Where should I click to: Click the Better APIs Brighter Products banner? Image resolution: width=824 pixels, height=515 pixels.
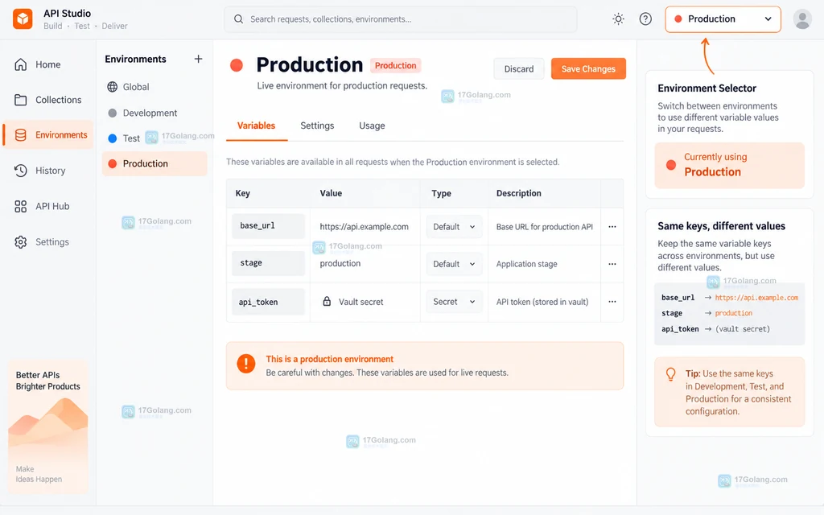click(47, 426)
